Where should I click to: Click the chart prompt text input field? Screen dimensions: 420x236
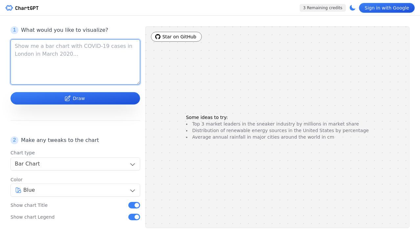tap(75, 62)
